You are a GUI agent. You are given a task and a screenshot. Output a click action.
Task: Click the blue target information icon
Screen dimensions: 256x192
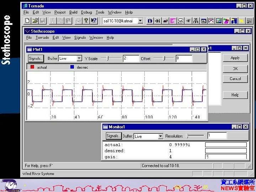150,21
